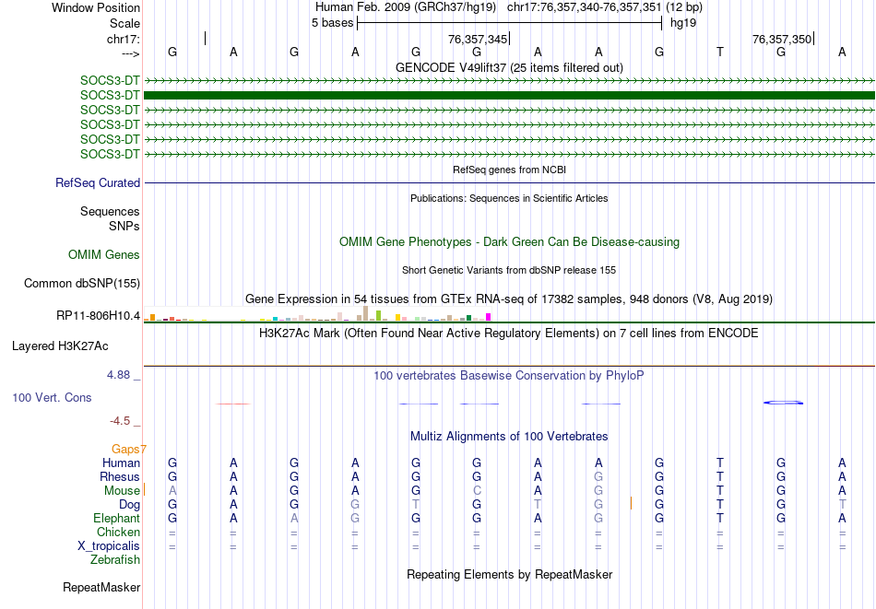Open the OMIM Gene Phenotypes track title

(509, 241)
